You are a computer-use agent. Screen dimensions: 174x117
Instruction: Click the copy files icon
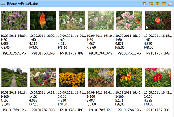coord(170,4)
